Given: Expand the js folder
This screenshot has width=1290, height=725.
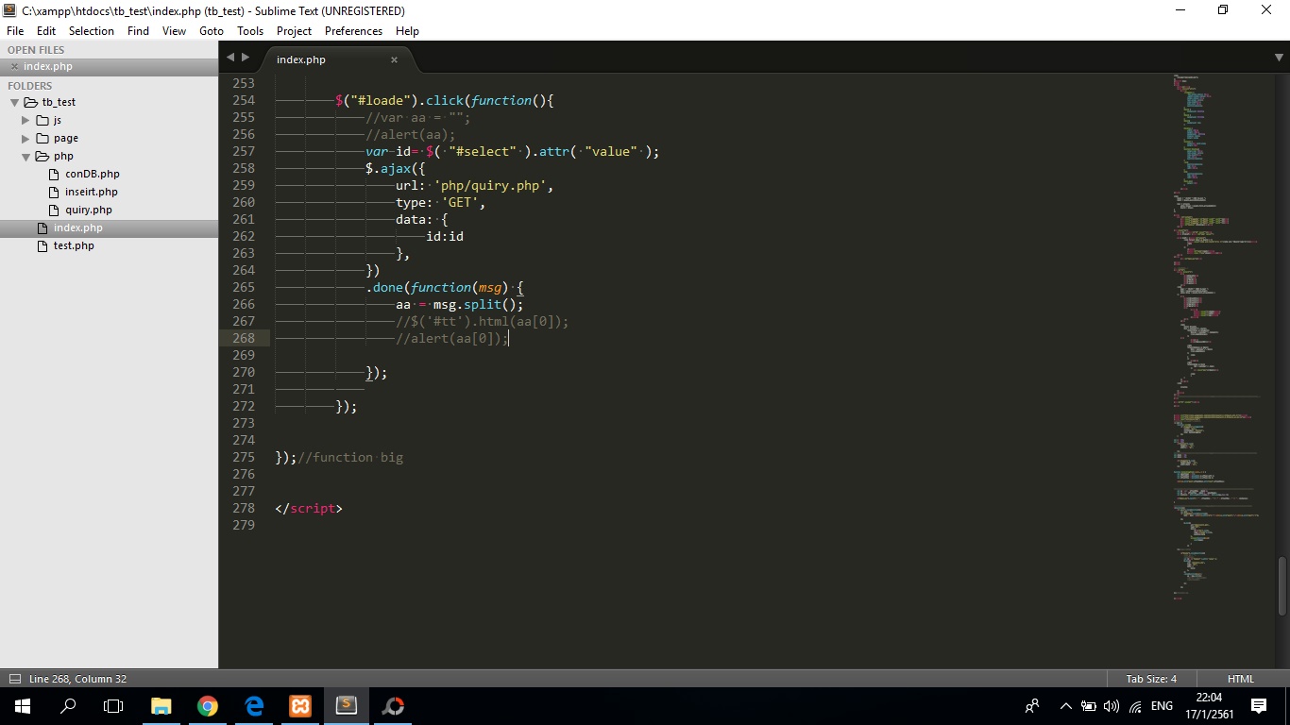Looking at the screenshot, I should (25, 120).
